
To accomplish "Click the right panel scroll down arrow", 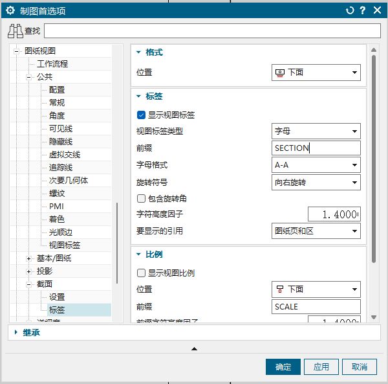I will (374, 317).
